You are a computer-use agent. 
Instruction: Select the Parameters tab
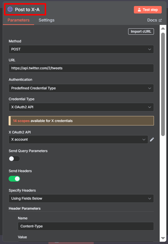click(19, 20)
